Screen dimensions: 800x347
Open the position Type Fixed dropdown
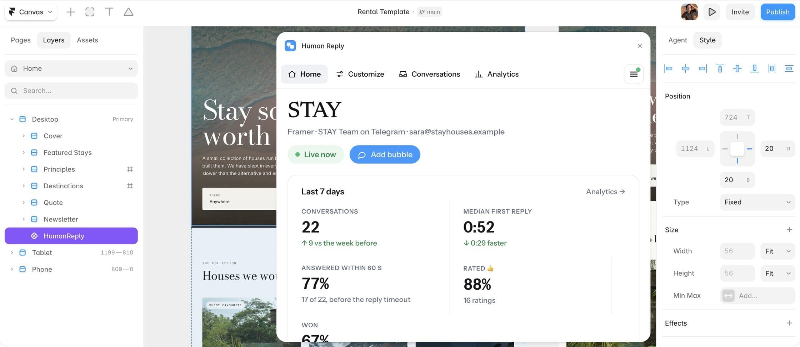(x=757, y=202)
